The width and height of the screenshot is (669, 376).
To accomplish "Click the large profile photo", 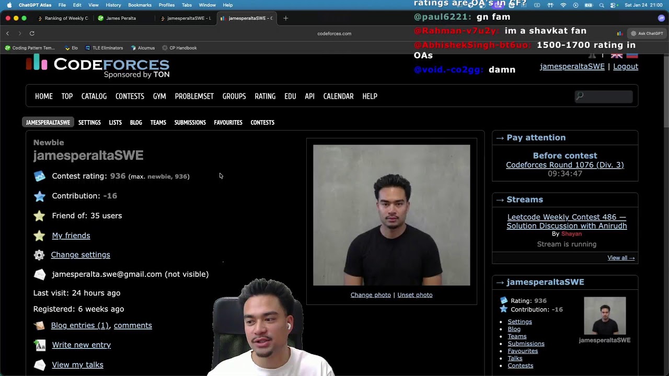I will pyautogui.click(x=391, y=215).
